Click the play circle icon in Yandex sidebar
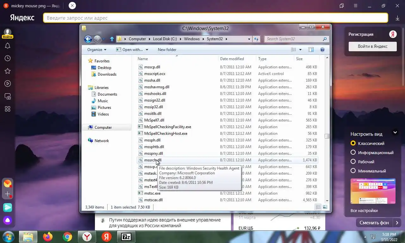Screen dimensions: 405x243 (x=8, y=84)
